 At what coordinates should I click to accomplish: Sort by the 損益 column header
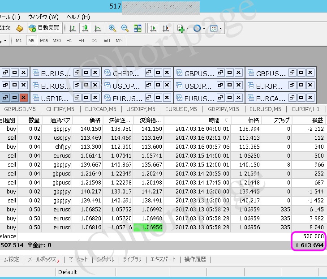pos(309,120)
